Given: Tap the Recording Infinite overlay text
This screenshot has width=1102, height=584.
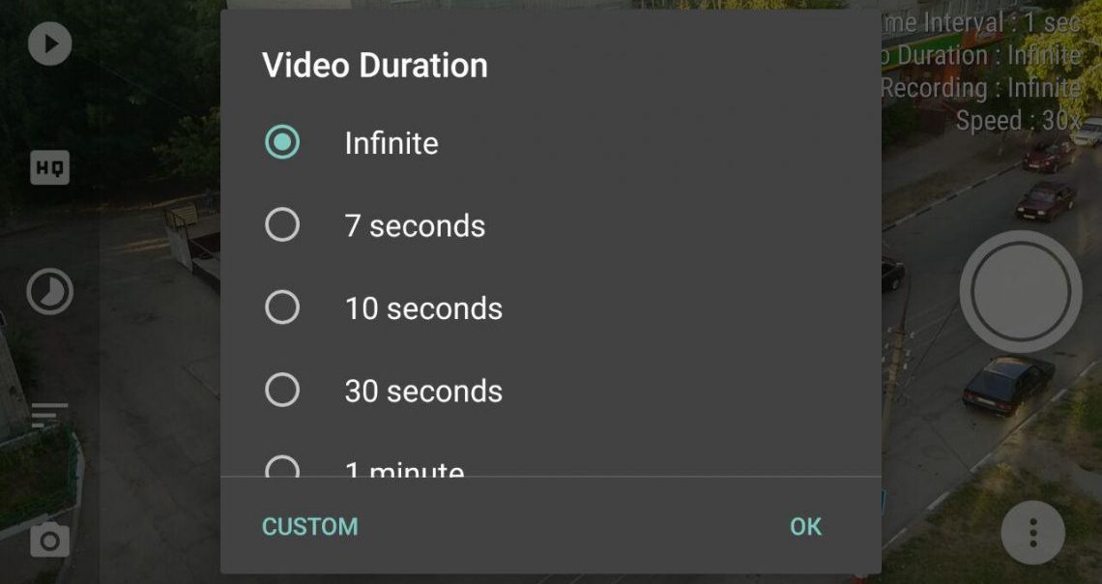Looking at the screenshot, I should 981,88.
